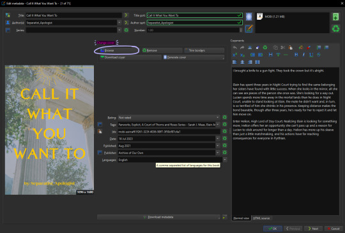Insert horizontal line separator

tap(286, 55)
